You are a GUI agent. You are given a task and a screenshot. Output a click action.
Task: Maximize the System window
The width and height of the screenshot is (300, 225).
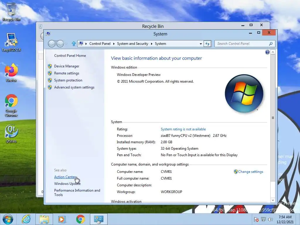(258, 33)
